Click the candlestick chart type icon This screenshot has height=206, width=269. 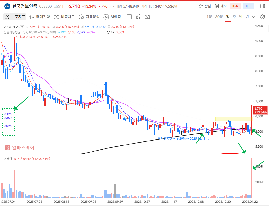(x=138, y=17)
